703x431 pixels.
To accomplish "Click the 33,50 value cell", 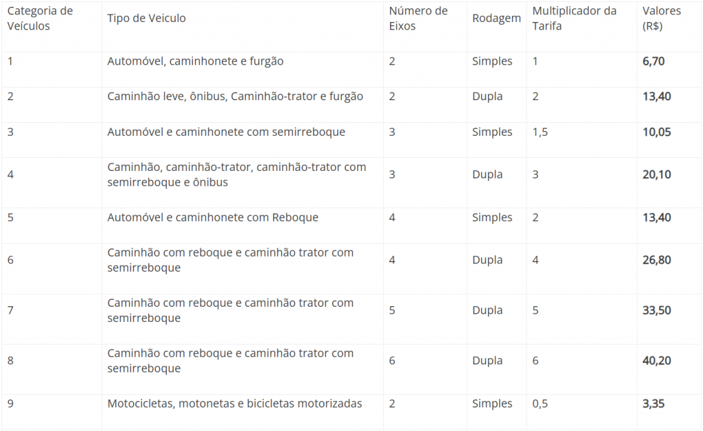I will coord(657,310).
